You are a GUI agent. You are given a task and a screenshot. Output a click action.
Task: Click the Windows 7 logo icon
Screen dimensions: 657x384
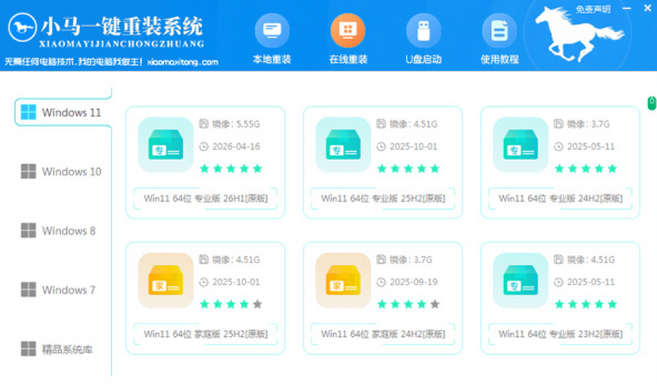(x=28, y=290)
